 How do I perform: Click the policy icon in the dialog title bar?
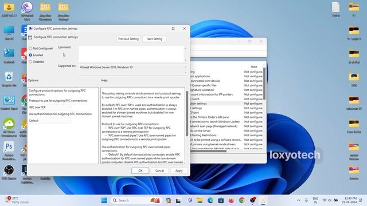(30, 29)
